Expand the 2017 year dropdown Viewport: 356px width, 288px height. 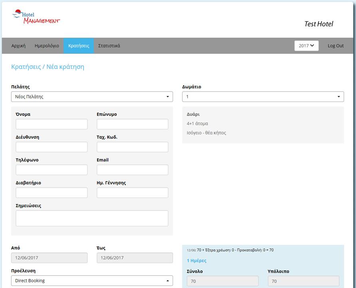coord(306,46)
